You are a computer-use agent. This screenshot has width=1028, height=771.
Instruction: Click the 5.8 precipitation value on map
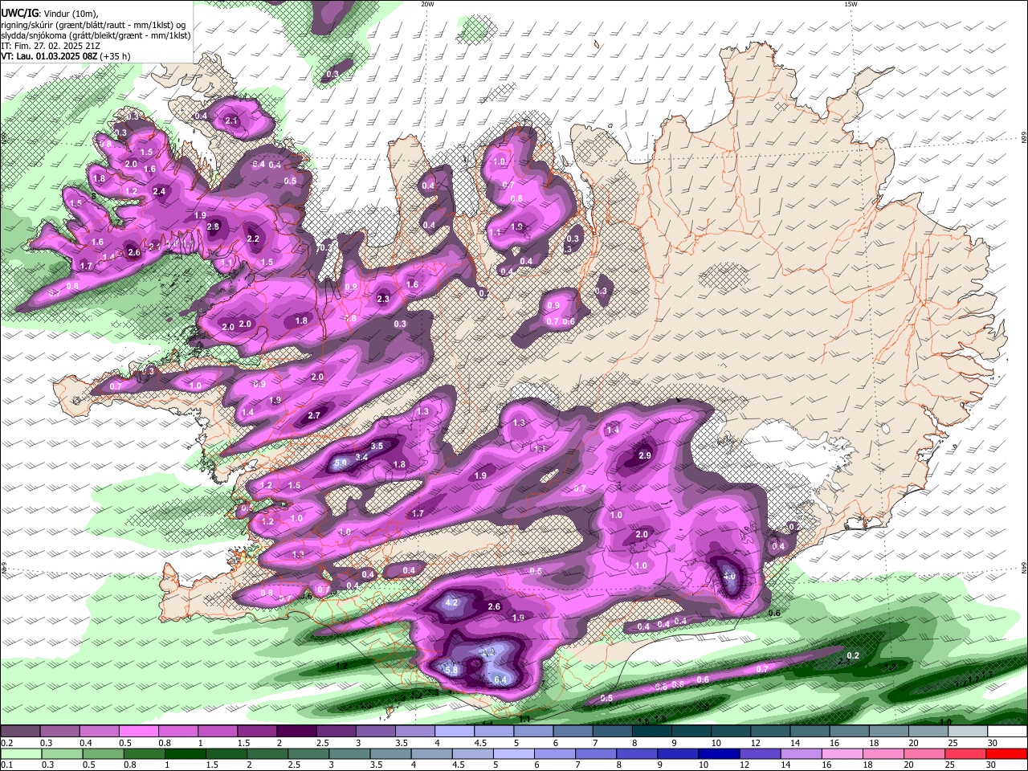click(x=451, y=670)
